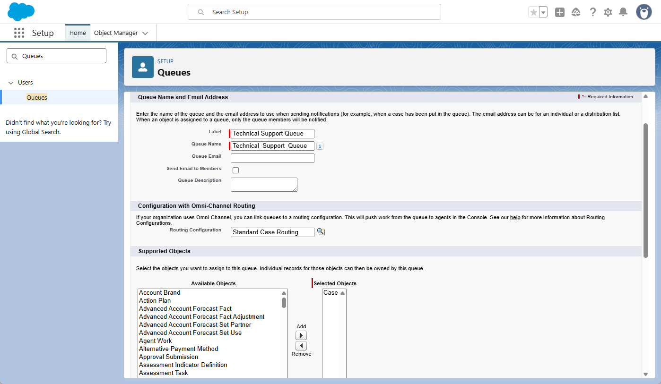Open the App Launcher grid icon
This screenshot has width=661, height=384.
pos(19,33)
